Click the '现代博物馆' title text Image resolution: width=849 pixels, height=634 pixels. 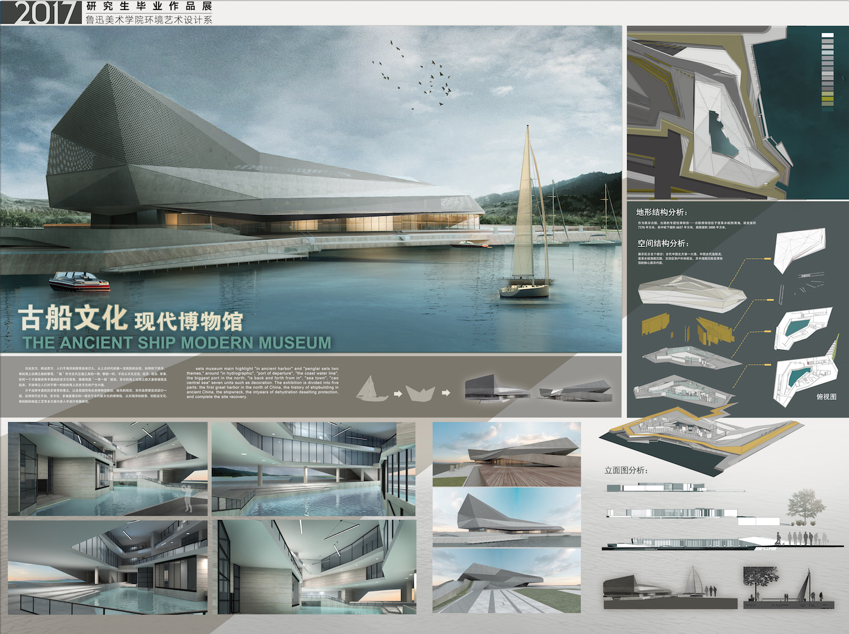189,321
